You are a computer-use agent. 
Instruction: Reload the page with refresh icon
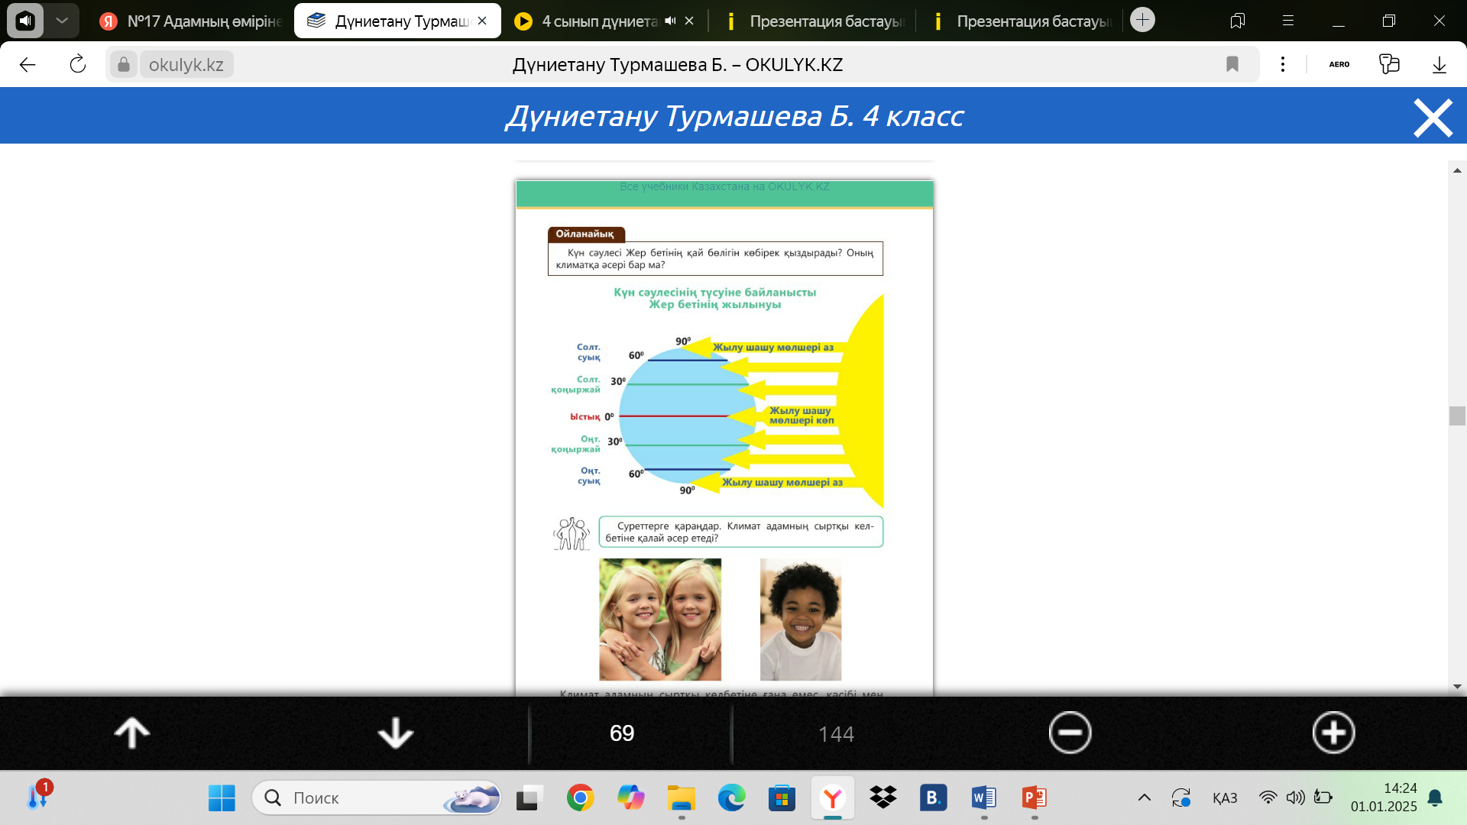[x=78, y=65]
